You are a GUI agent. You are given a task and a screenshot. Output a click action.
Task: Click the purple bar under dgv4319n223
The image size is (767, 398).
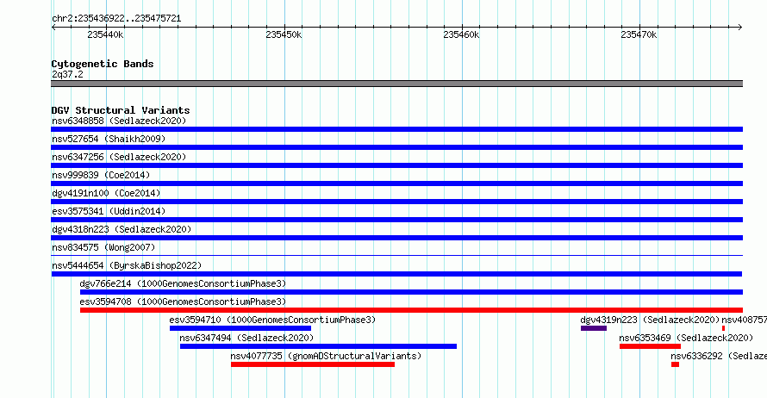(x=594, y=328)
